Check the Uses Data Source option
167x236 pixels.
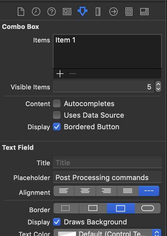pyautogui.click(x=57, y=115)
